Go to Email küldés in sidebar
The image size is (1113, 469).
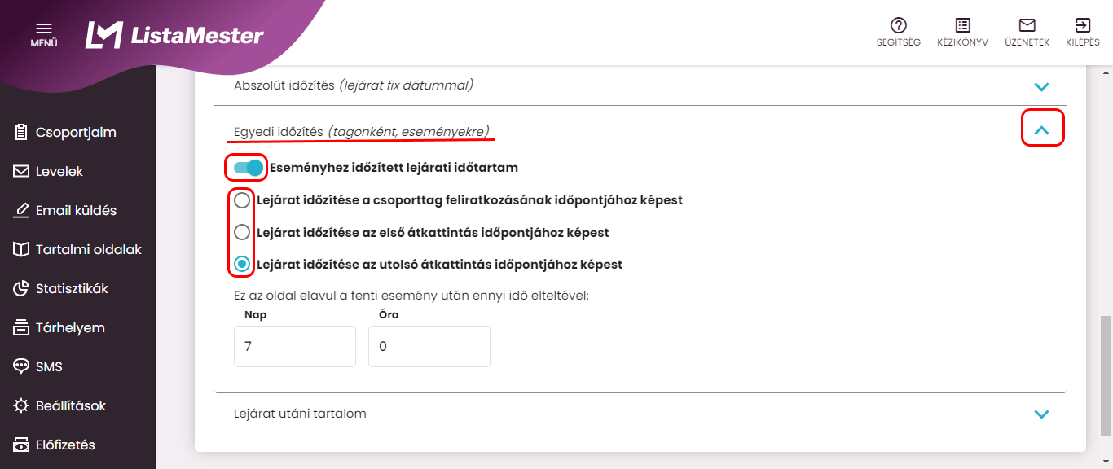tap(76, 211)
